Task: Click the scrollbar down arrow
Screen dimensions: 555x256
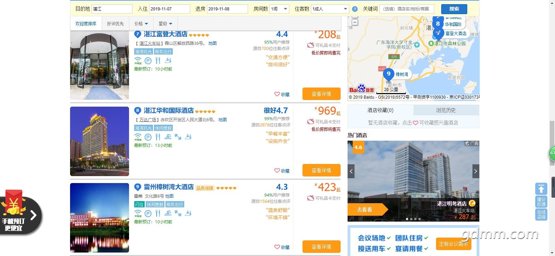Action: pyautogui.click(x=552, y=253)
